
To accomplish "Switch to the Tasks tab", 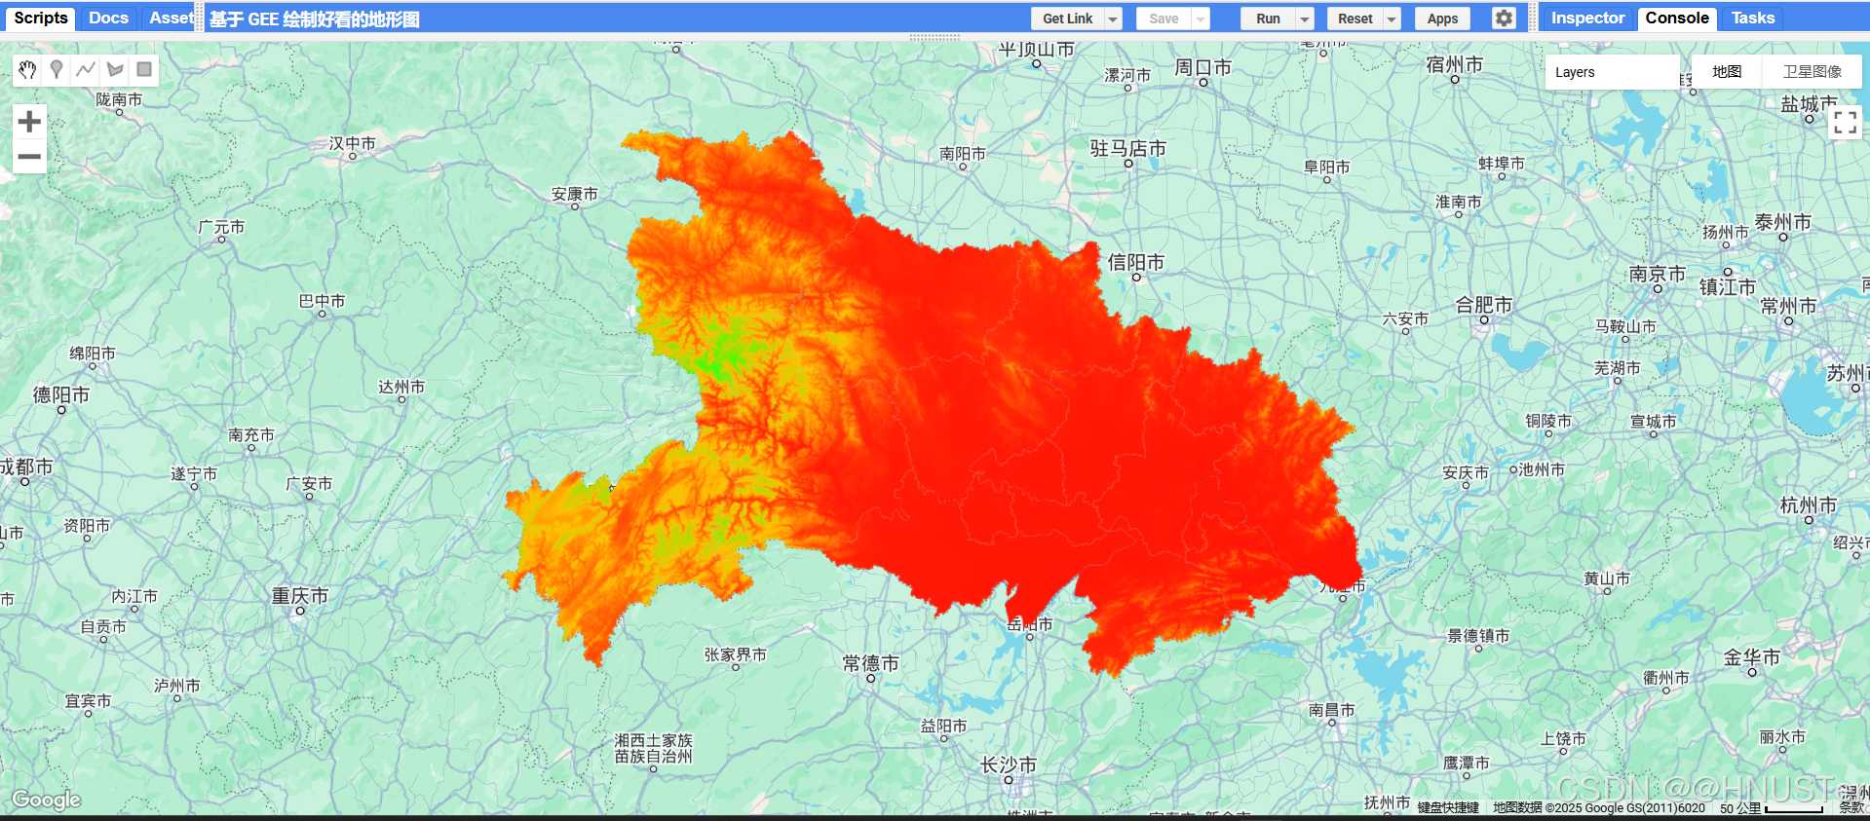I will coord(1753,18).
